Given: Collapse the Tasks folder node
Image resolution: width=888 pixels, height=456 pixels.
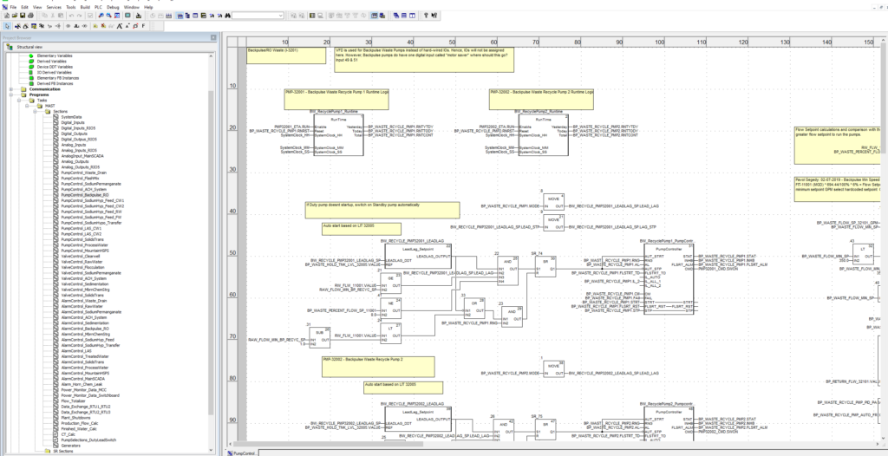Looking at the screenshot, I should pyautogui.click(x=19, y=101).
